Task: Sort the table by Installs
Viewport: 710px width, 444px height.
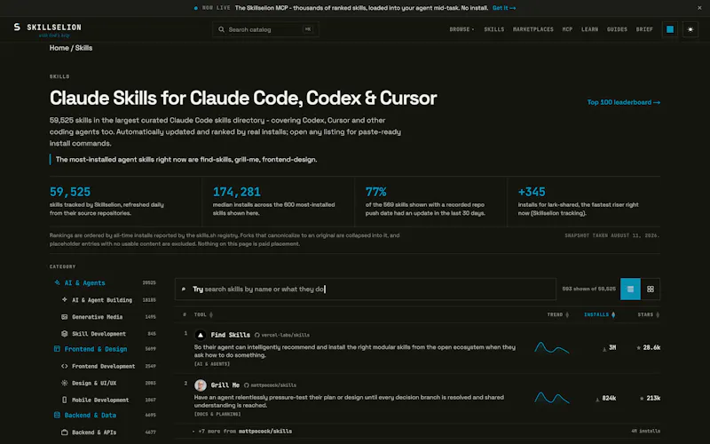Action: tap(600, 314)
